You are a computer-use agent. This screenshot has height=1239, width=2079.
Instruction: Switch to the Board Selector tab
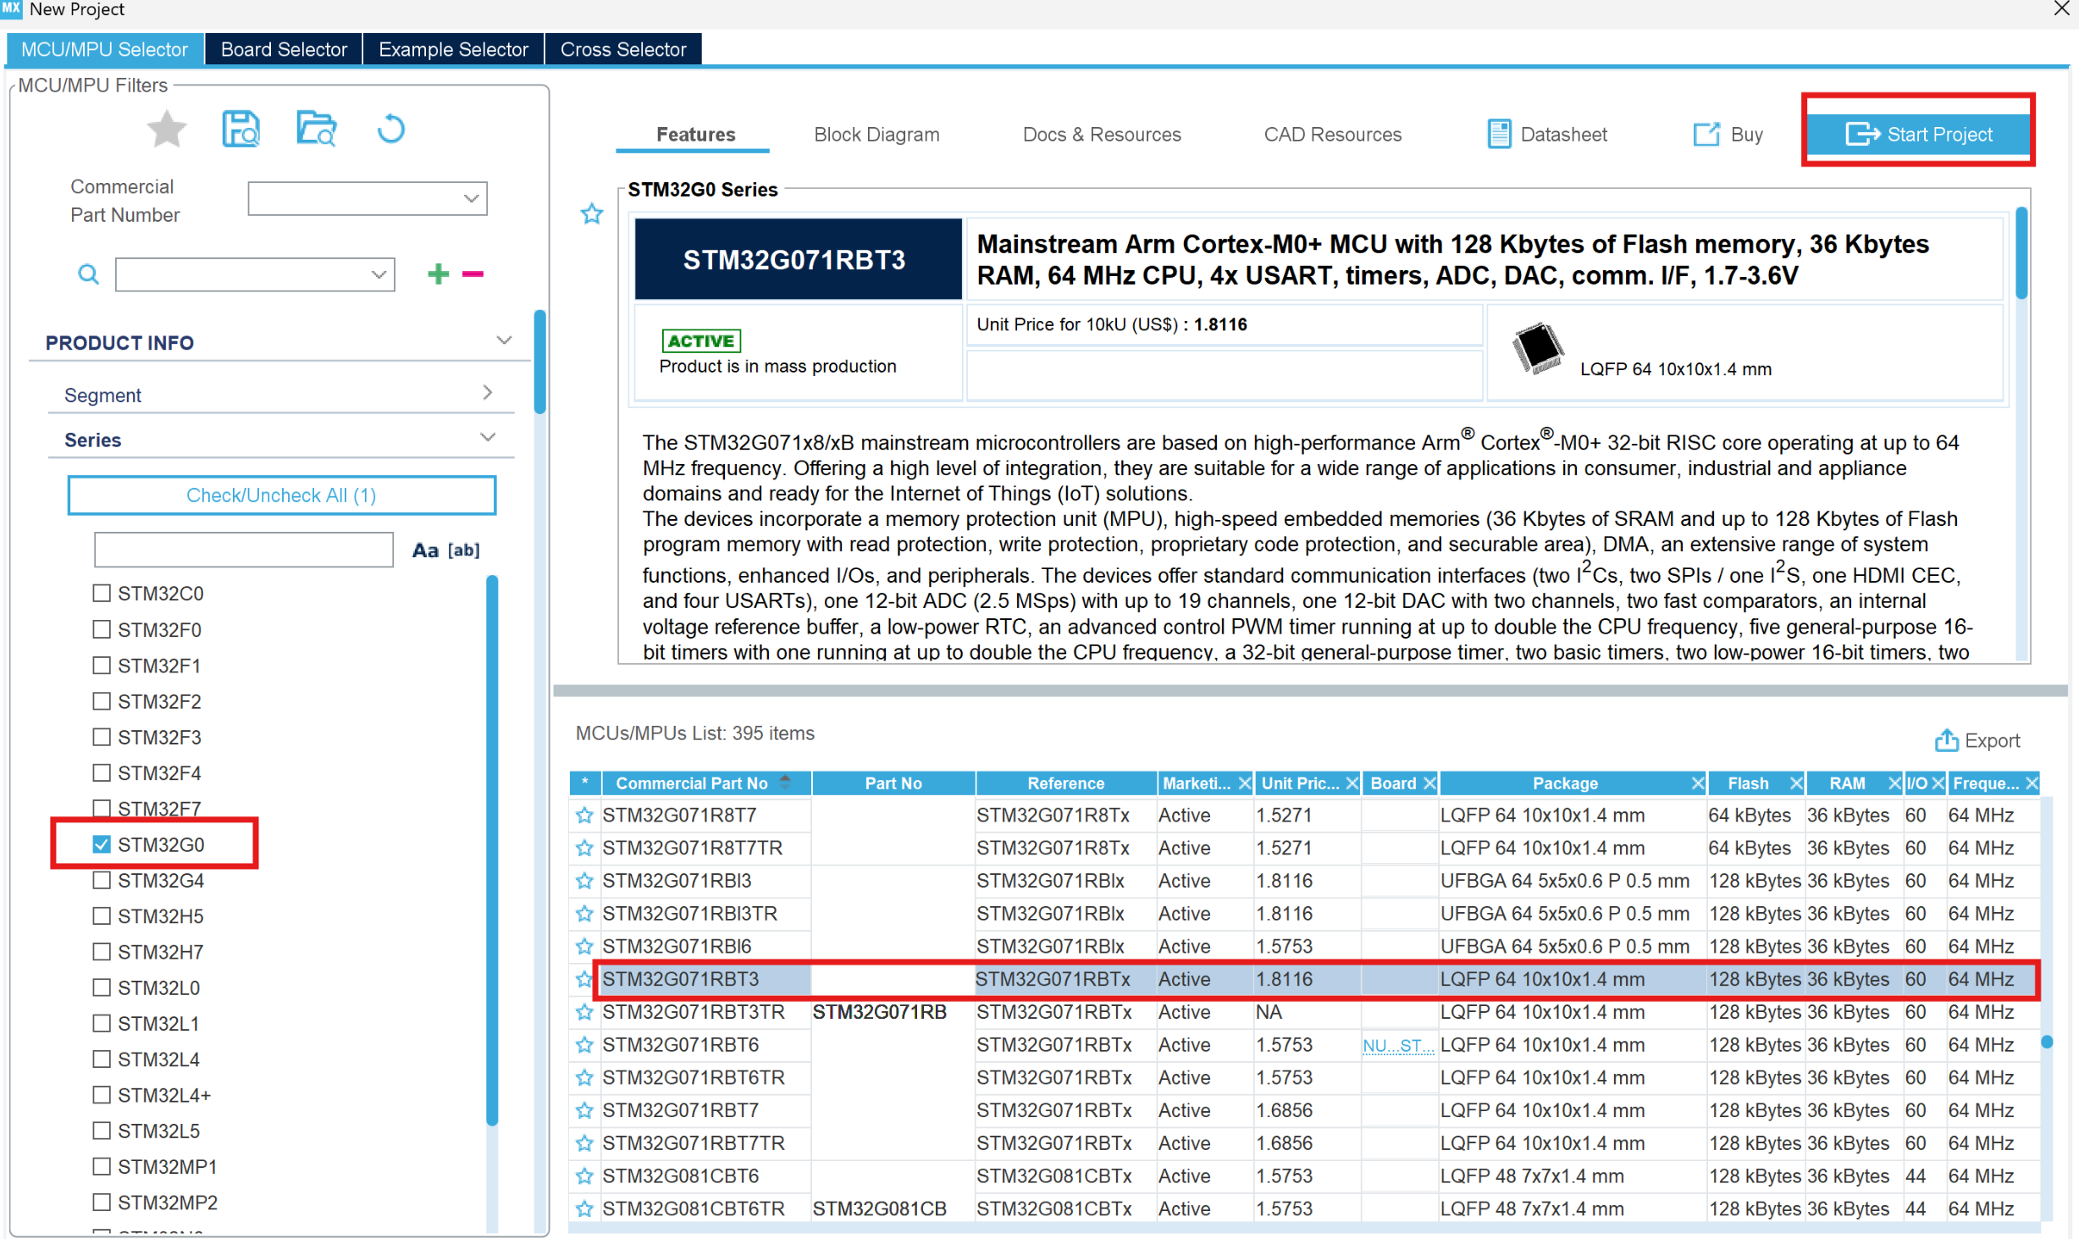tap(283, 50)
